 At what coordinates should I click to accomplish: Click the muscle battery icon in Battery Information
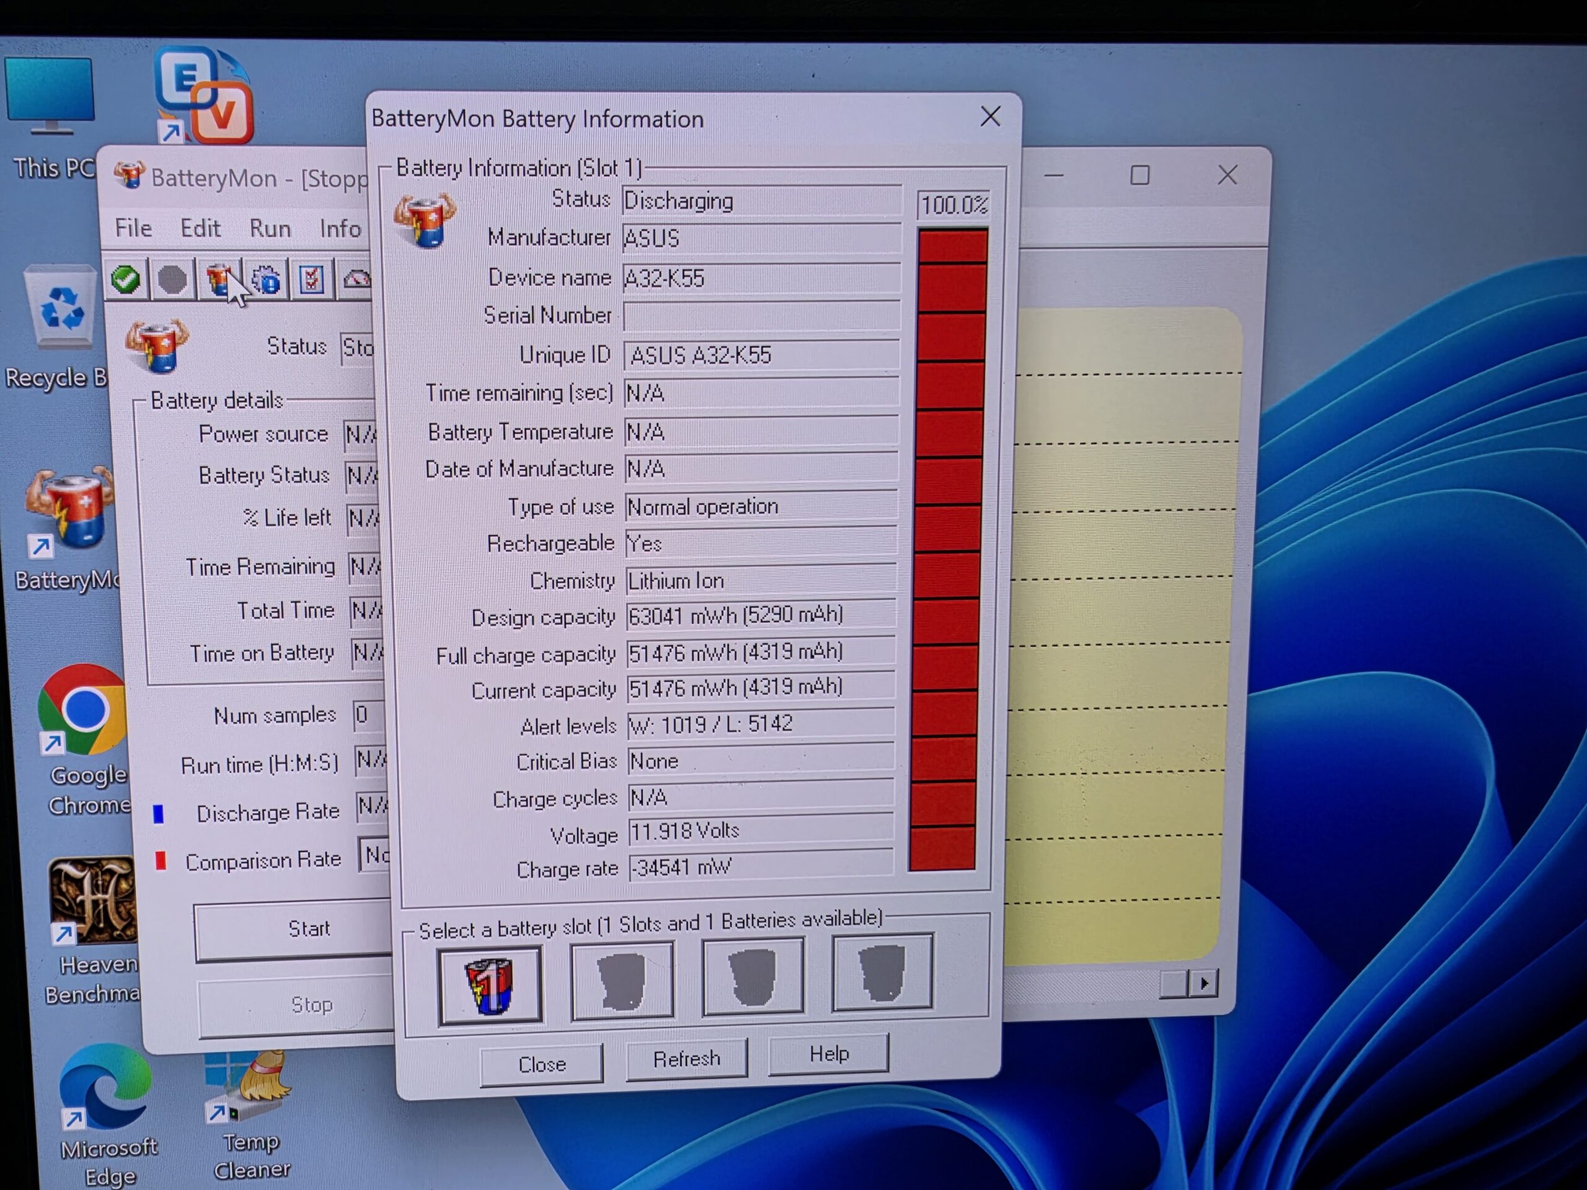coord(425,220)
